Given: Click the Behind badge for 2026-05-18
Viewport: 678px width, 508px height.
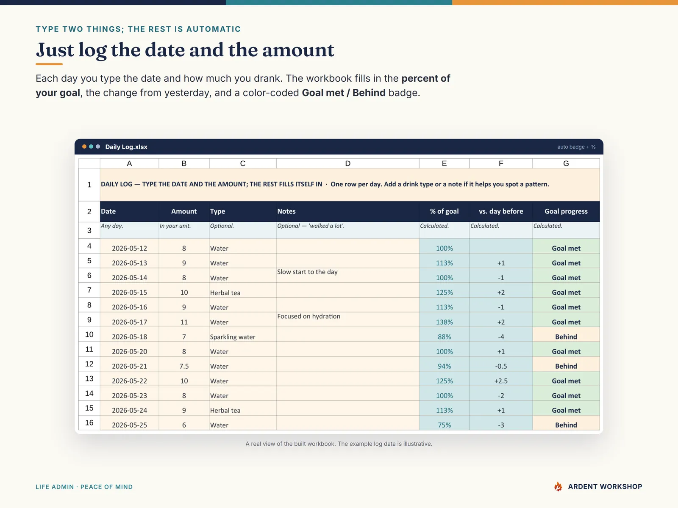Looking at the screenshot, I should coord(566,334).
